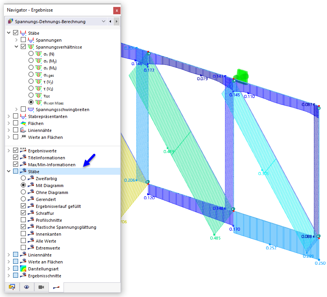Screen dimensions: 327x297
Task: Click the Zweifarbig option icon
Action: 31,178
